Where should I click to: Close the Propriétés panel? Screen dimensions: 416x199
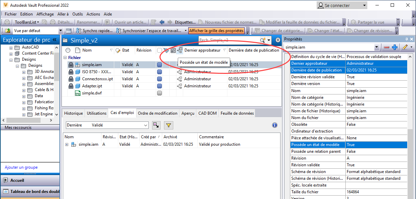412,39
